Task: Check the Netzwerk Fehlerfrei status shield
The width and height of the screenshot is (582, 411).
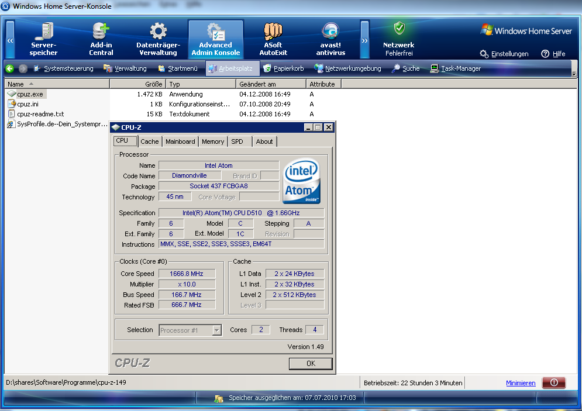Action: coord(399,38)
